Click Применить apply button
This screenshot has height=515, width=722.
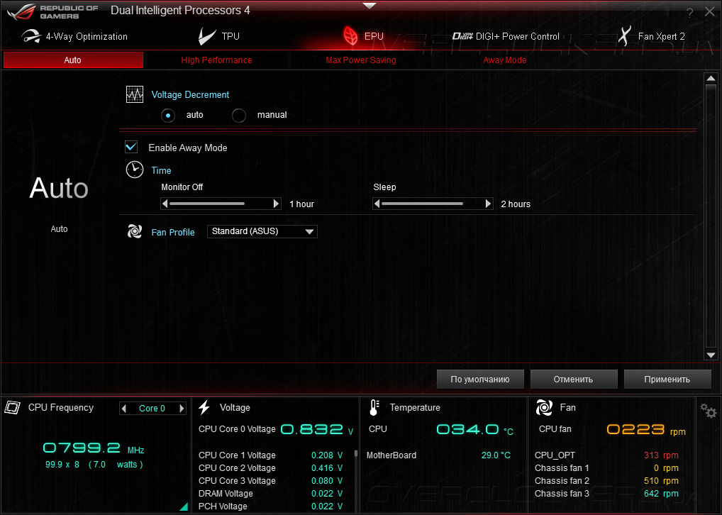pos(667,379)
